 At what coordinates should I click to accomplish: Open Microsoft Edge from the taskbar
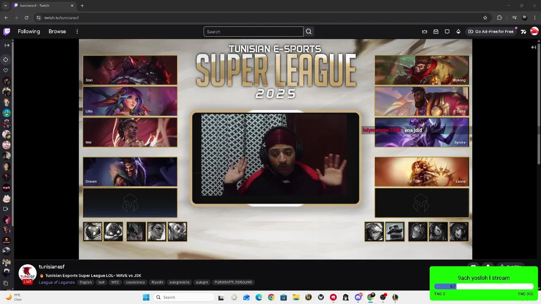(259, 297)
